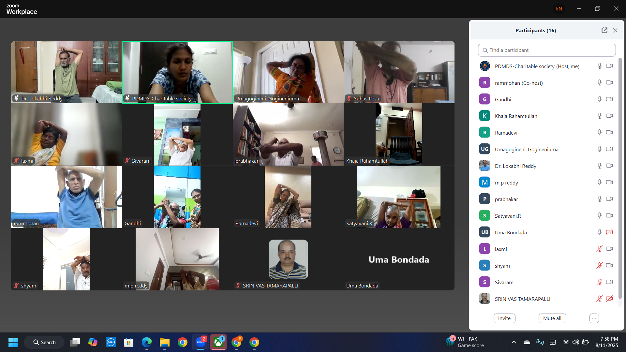This screenshot has width=626, height=352.
Task: Click Ramadevi's video camera icon
Action: click(x=609, y=133)
